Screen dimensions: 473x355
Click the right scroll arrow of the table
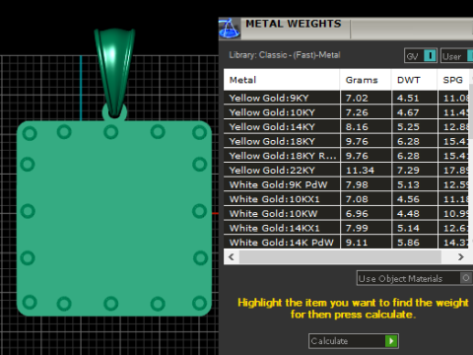click(x=461, y=256)
